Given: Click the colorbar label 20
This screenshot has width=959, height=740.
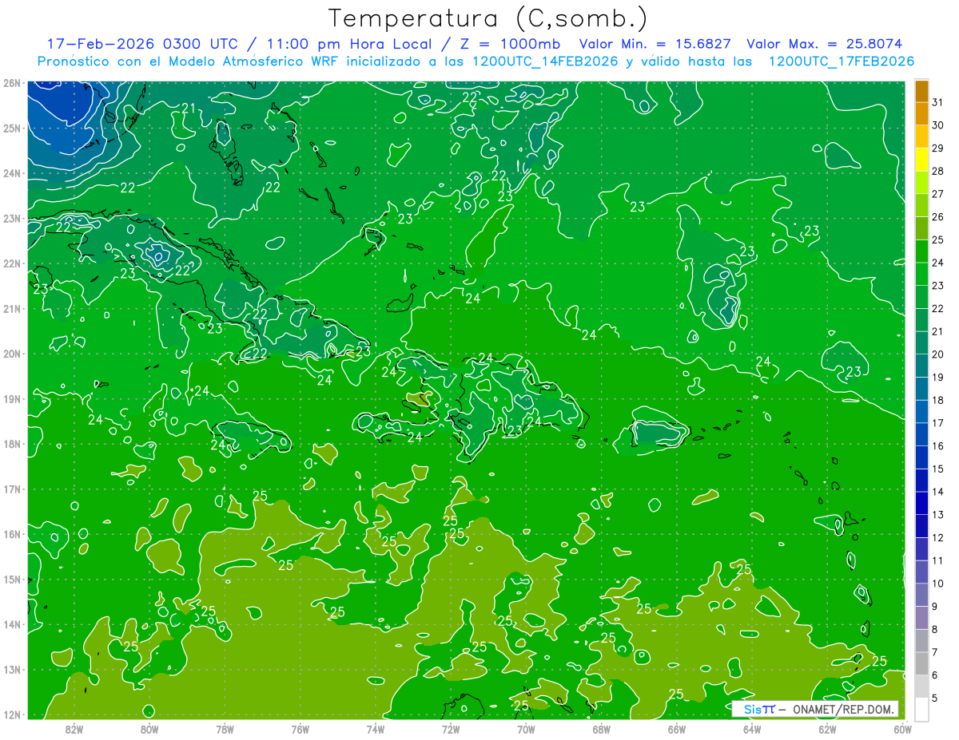Looking at the screenshot, I should 937,354.
